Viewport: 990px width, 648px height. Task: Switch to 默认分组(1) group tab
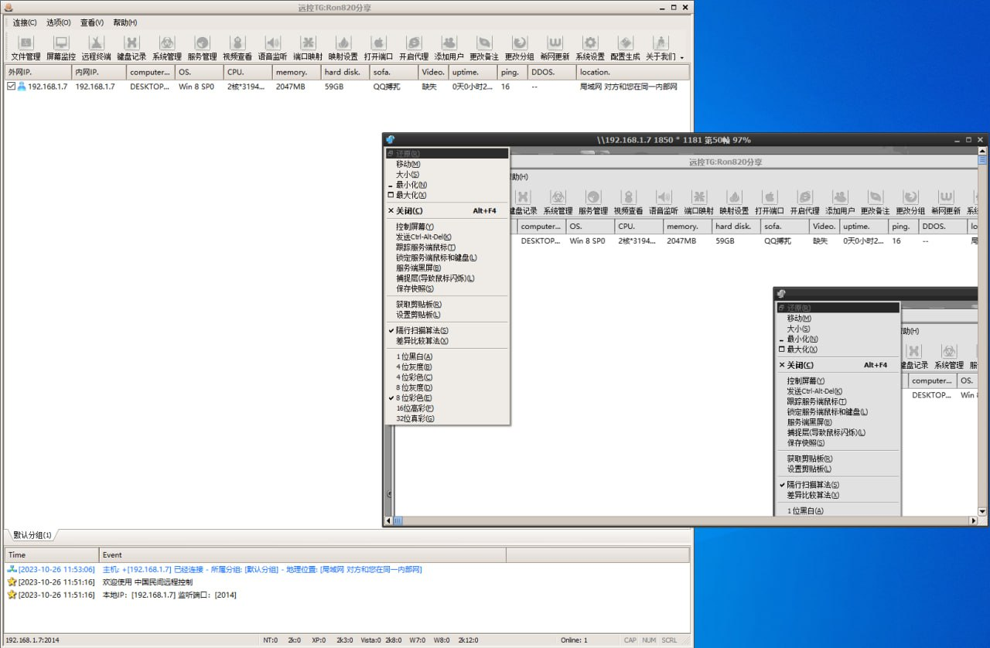coord(32,535)
